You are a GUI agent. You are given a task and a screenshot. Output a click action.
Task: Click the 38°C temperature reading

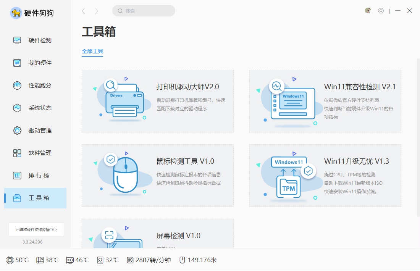(x=52, y=260)
